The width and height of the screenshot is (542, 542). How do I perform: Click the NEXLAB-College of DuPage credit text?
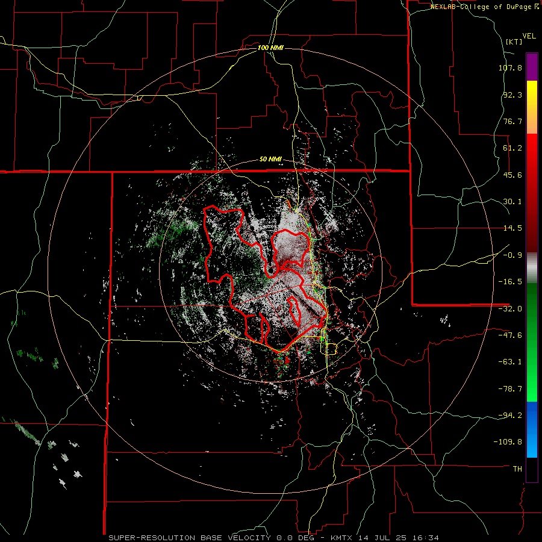point(484,7)
